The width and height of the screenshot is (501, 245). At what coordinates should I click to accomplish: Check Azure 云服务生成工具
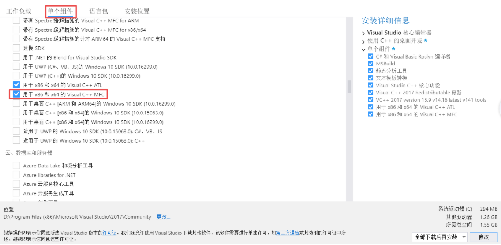click(16, 193)
